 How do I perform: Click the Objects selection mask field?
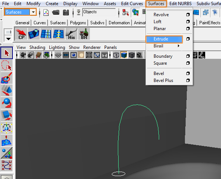click(99, 12)
